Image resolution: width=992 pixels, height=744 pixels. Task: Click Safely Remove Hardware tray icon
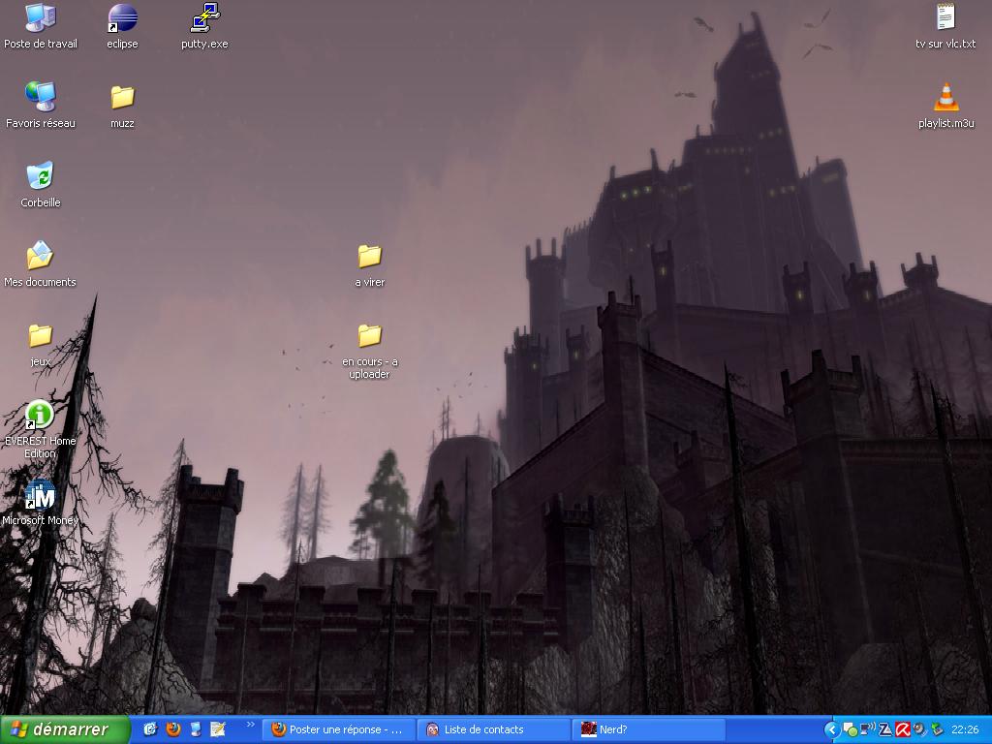[x=937, y=730]
